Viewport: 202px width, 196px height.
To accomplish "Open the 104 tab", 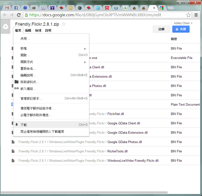I will [71, 8].
